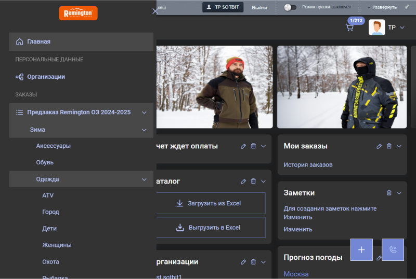
Task: Open the Развернуть panel menu
Action: (382, 7)
